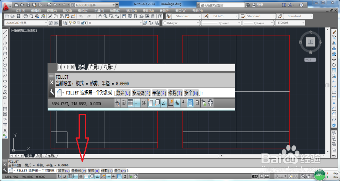Screen dimensions: 340x181
Task: Select the Hatch draw tool
Action: coord(5,109)
